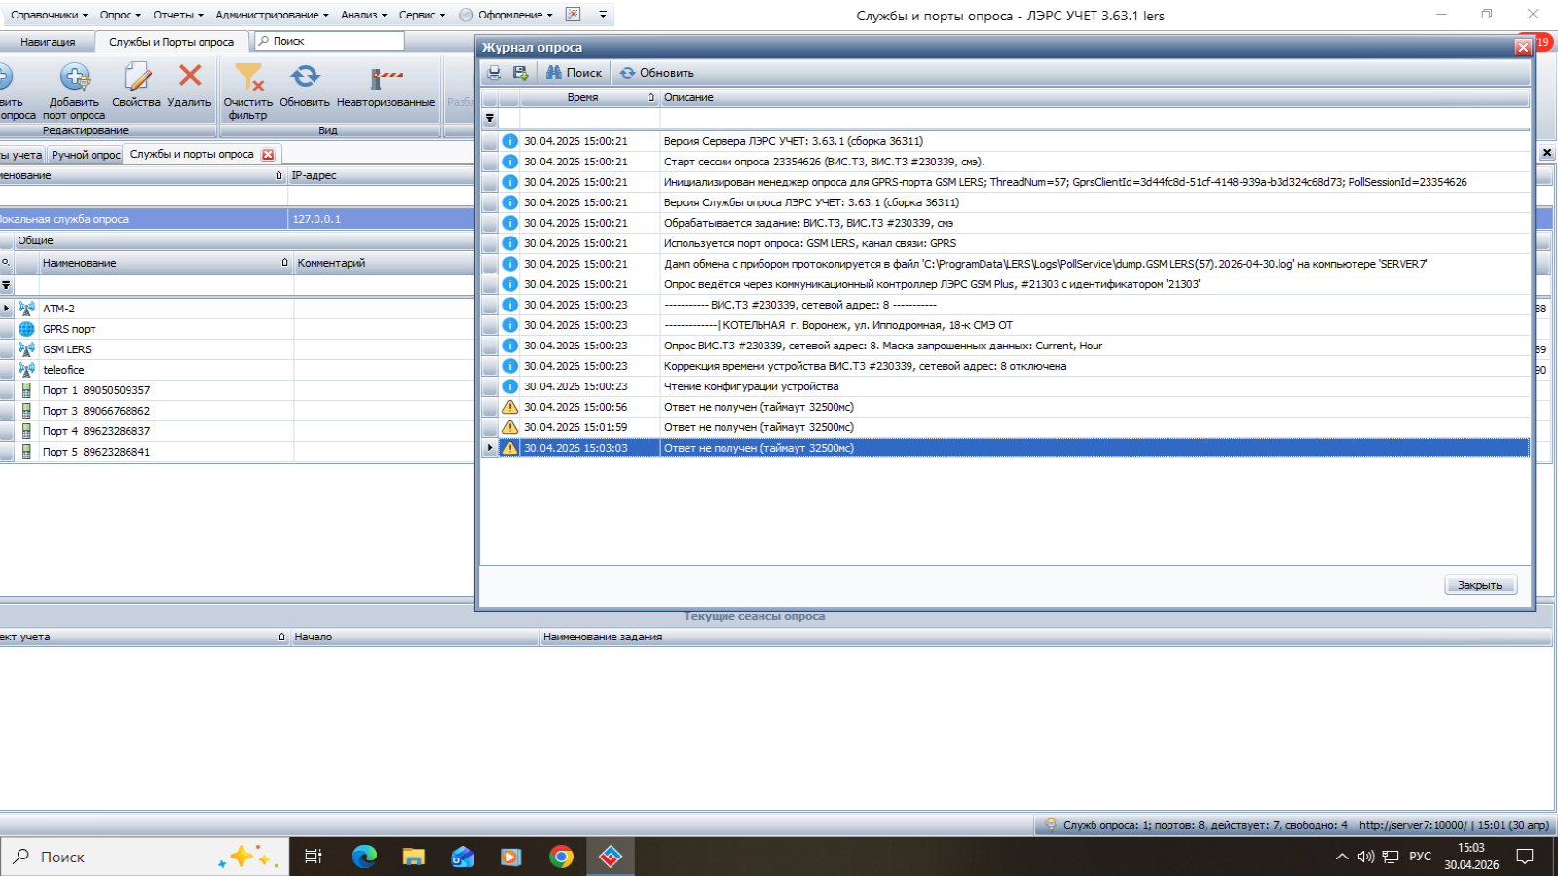The image size is (1558, 876).
Task: Switch to the Ручной опрос tab
Action: coord(86,155)
